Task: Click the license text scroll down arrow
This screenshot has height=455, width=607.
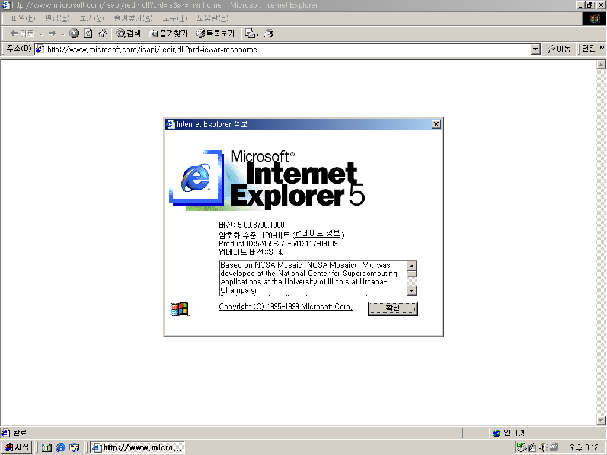Action: tap(412, 290)
